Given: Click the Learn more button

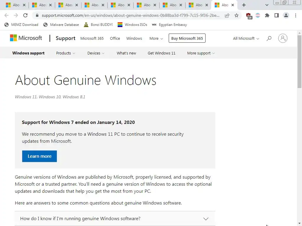Looking at the screenshot, I should click(x=40, y=156).
